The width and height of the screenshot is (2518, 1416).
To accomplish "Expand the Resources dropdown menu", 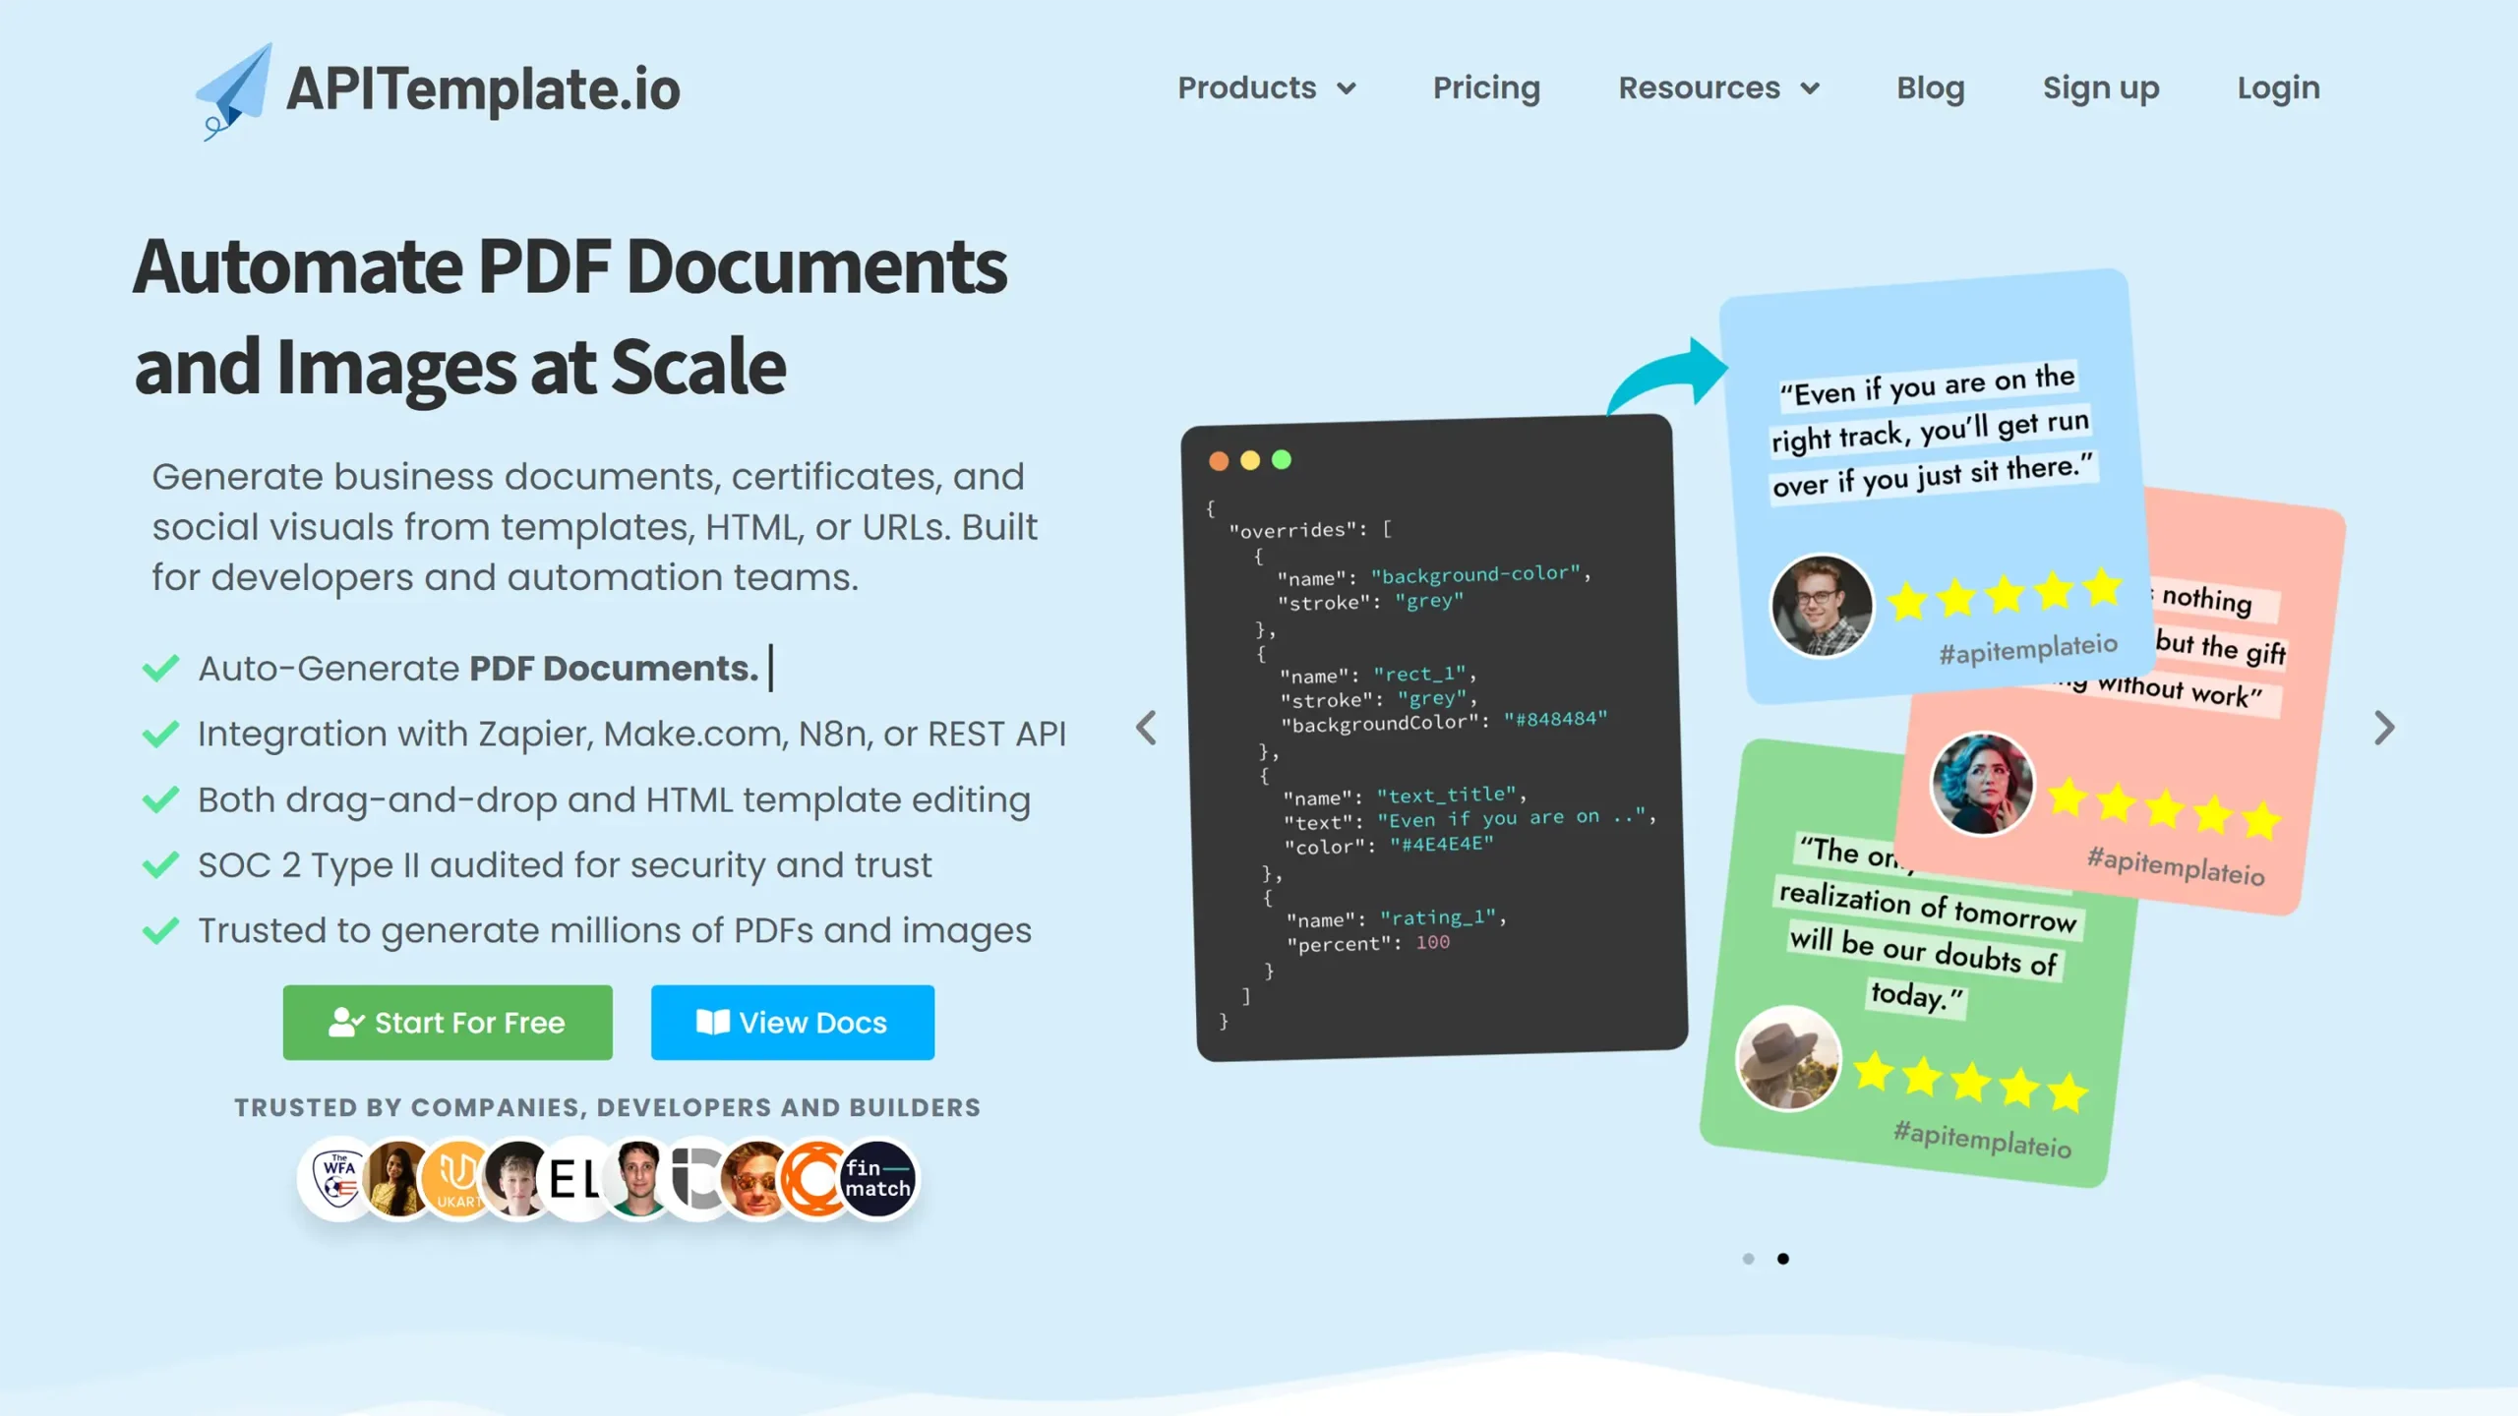I will (x=1718, y=88).
